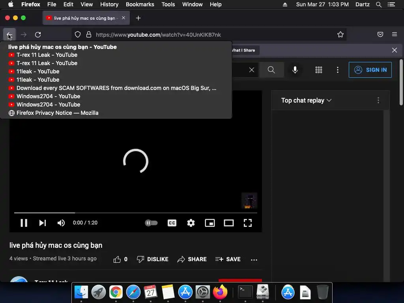Reload the current page
404x303 pixels.
coord(38,35)
